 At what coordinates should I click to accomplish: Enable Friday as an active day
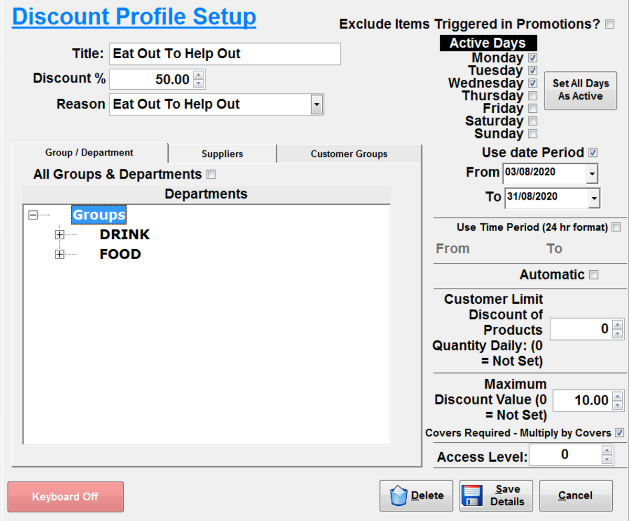pos(533,108)
